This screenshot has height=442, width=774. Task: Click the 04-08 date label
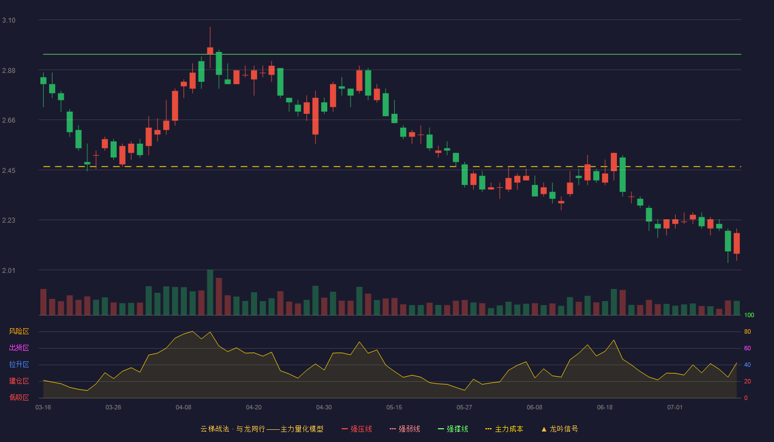click(x=184, y=407)
